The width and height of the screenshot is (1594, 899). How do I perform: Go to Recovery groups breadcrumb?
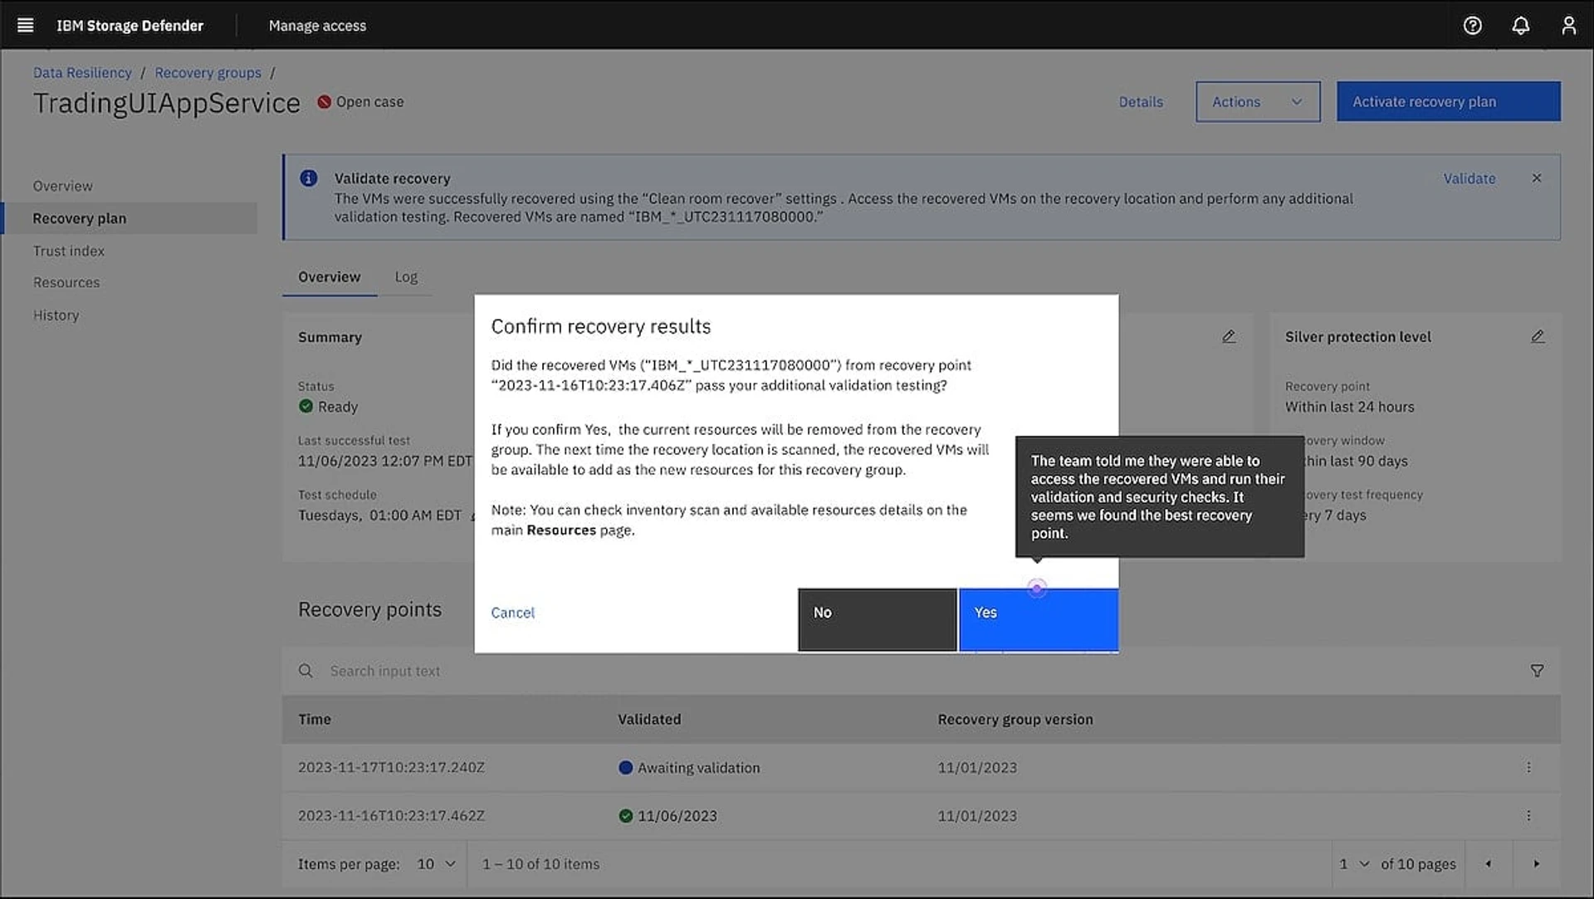point(208,73)
